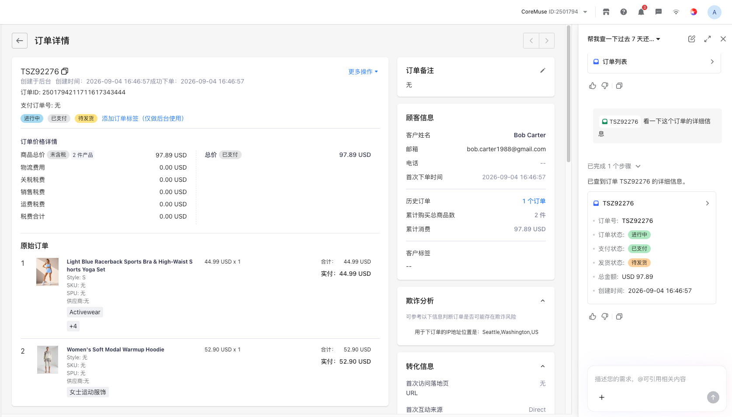This screenshot has width=732, height=417.
Task: Open the 更多操作 dropdown
Action: (363, 72)
